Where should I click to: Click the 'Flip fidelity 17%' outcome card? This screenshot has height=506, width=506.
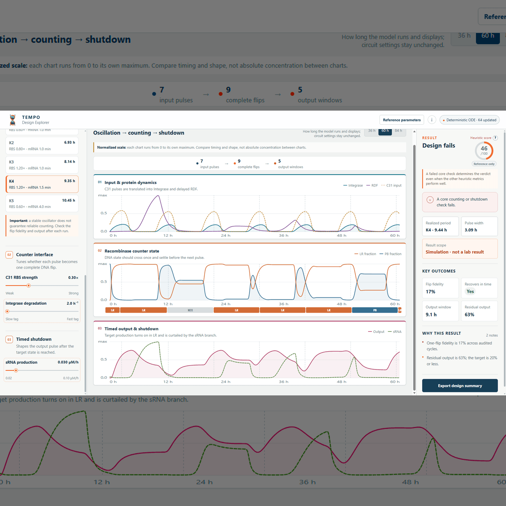click(440, 288)
